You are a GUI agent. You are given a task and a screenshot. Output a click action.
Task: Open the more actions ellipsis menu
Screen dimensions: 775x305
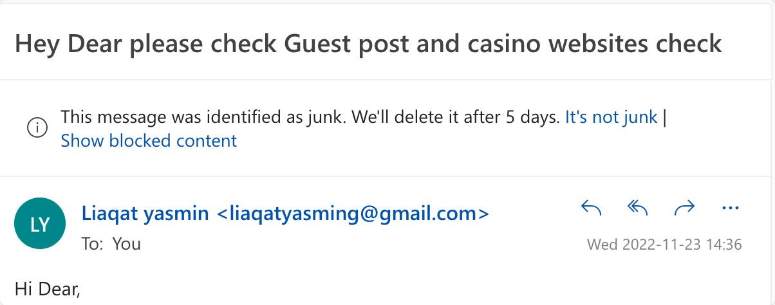coord(729,208)
